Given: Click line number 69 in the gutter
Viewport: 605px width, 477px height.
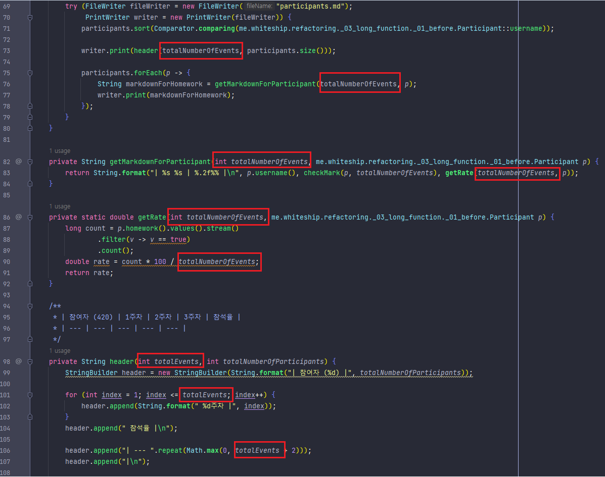Looking at the screenshot, I should tap(7, 6).
